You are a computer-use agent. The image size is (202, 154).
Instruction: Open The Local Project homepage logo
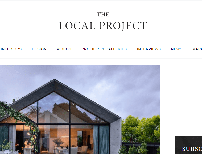(x=103, y=22)
